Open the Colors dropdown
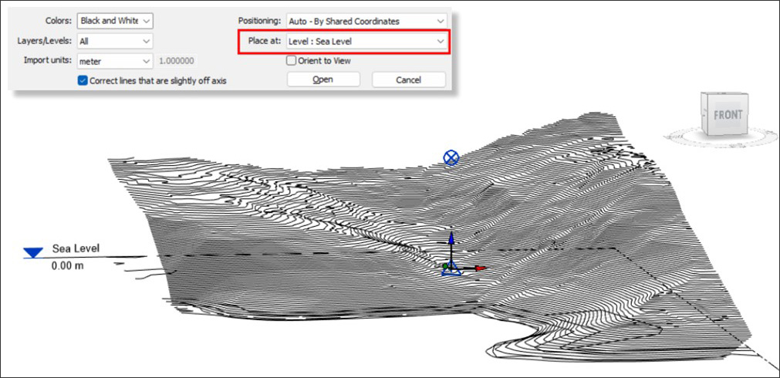The width and height of the screenshot is (780, 378). click(x=115, y=21)
